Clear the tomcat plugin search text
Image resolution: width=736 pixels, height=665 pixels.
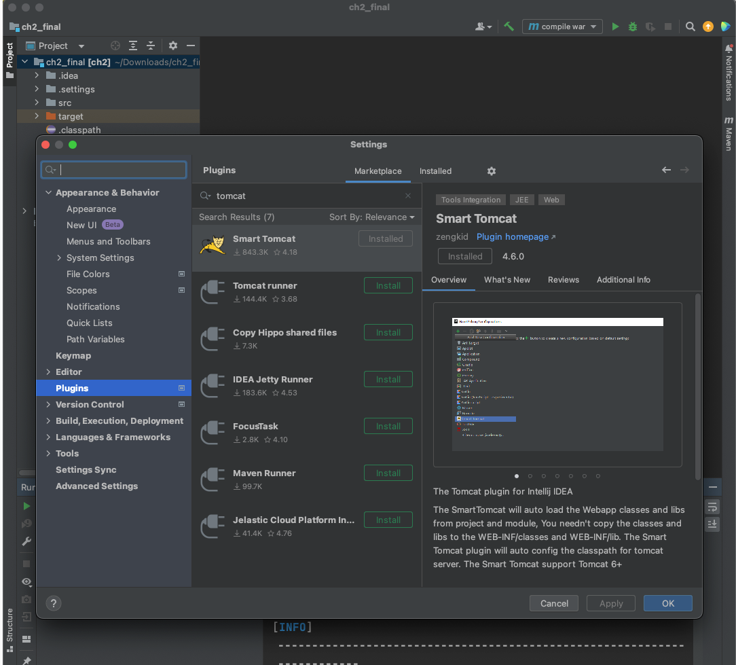408,196
